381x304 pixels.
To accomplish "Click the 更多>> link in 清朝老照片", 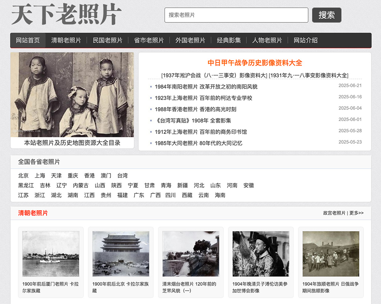I will 356,213.
